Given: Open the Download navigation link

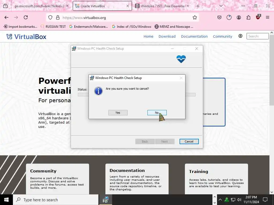Looking at the screenshot, I should [167, 36].
